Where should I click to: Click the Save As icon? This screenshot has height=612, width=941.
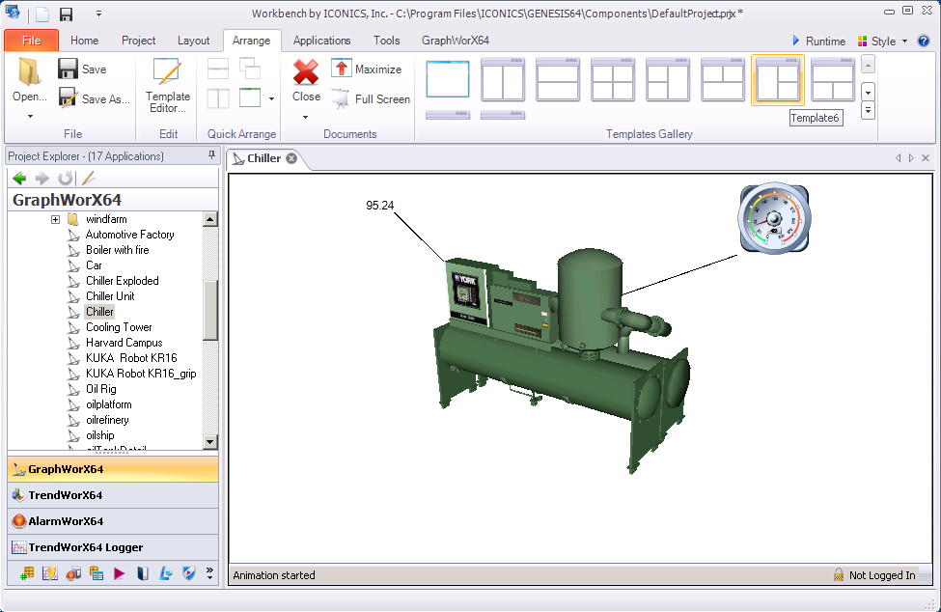click(69, 98)
